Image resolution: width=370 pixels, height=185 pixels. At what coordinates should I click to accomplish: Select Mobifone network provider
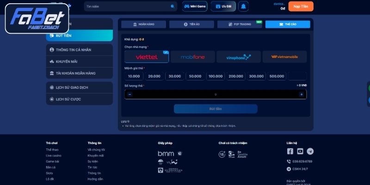(193, 57)
